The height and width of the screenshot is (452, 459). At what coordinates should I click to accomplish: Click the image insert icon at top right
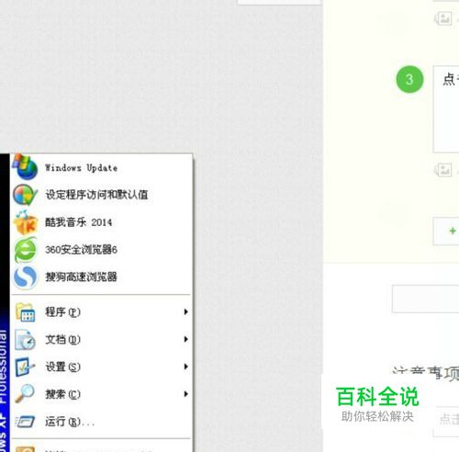(x=442, y=18)
